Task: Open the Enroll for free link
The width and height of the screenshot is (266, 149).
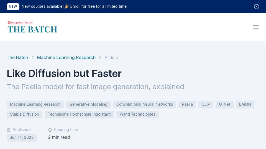Action: point(98,6)
